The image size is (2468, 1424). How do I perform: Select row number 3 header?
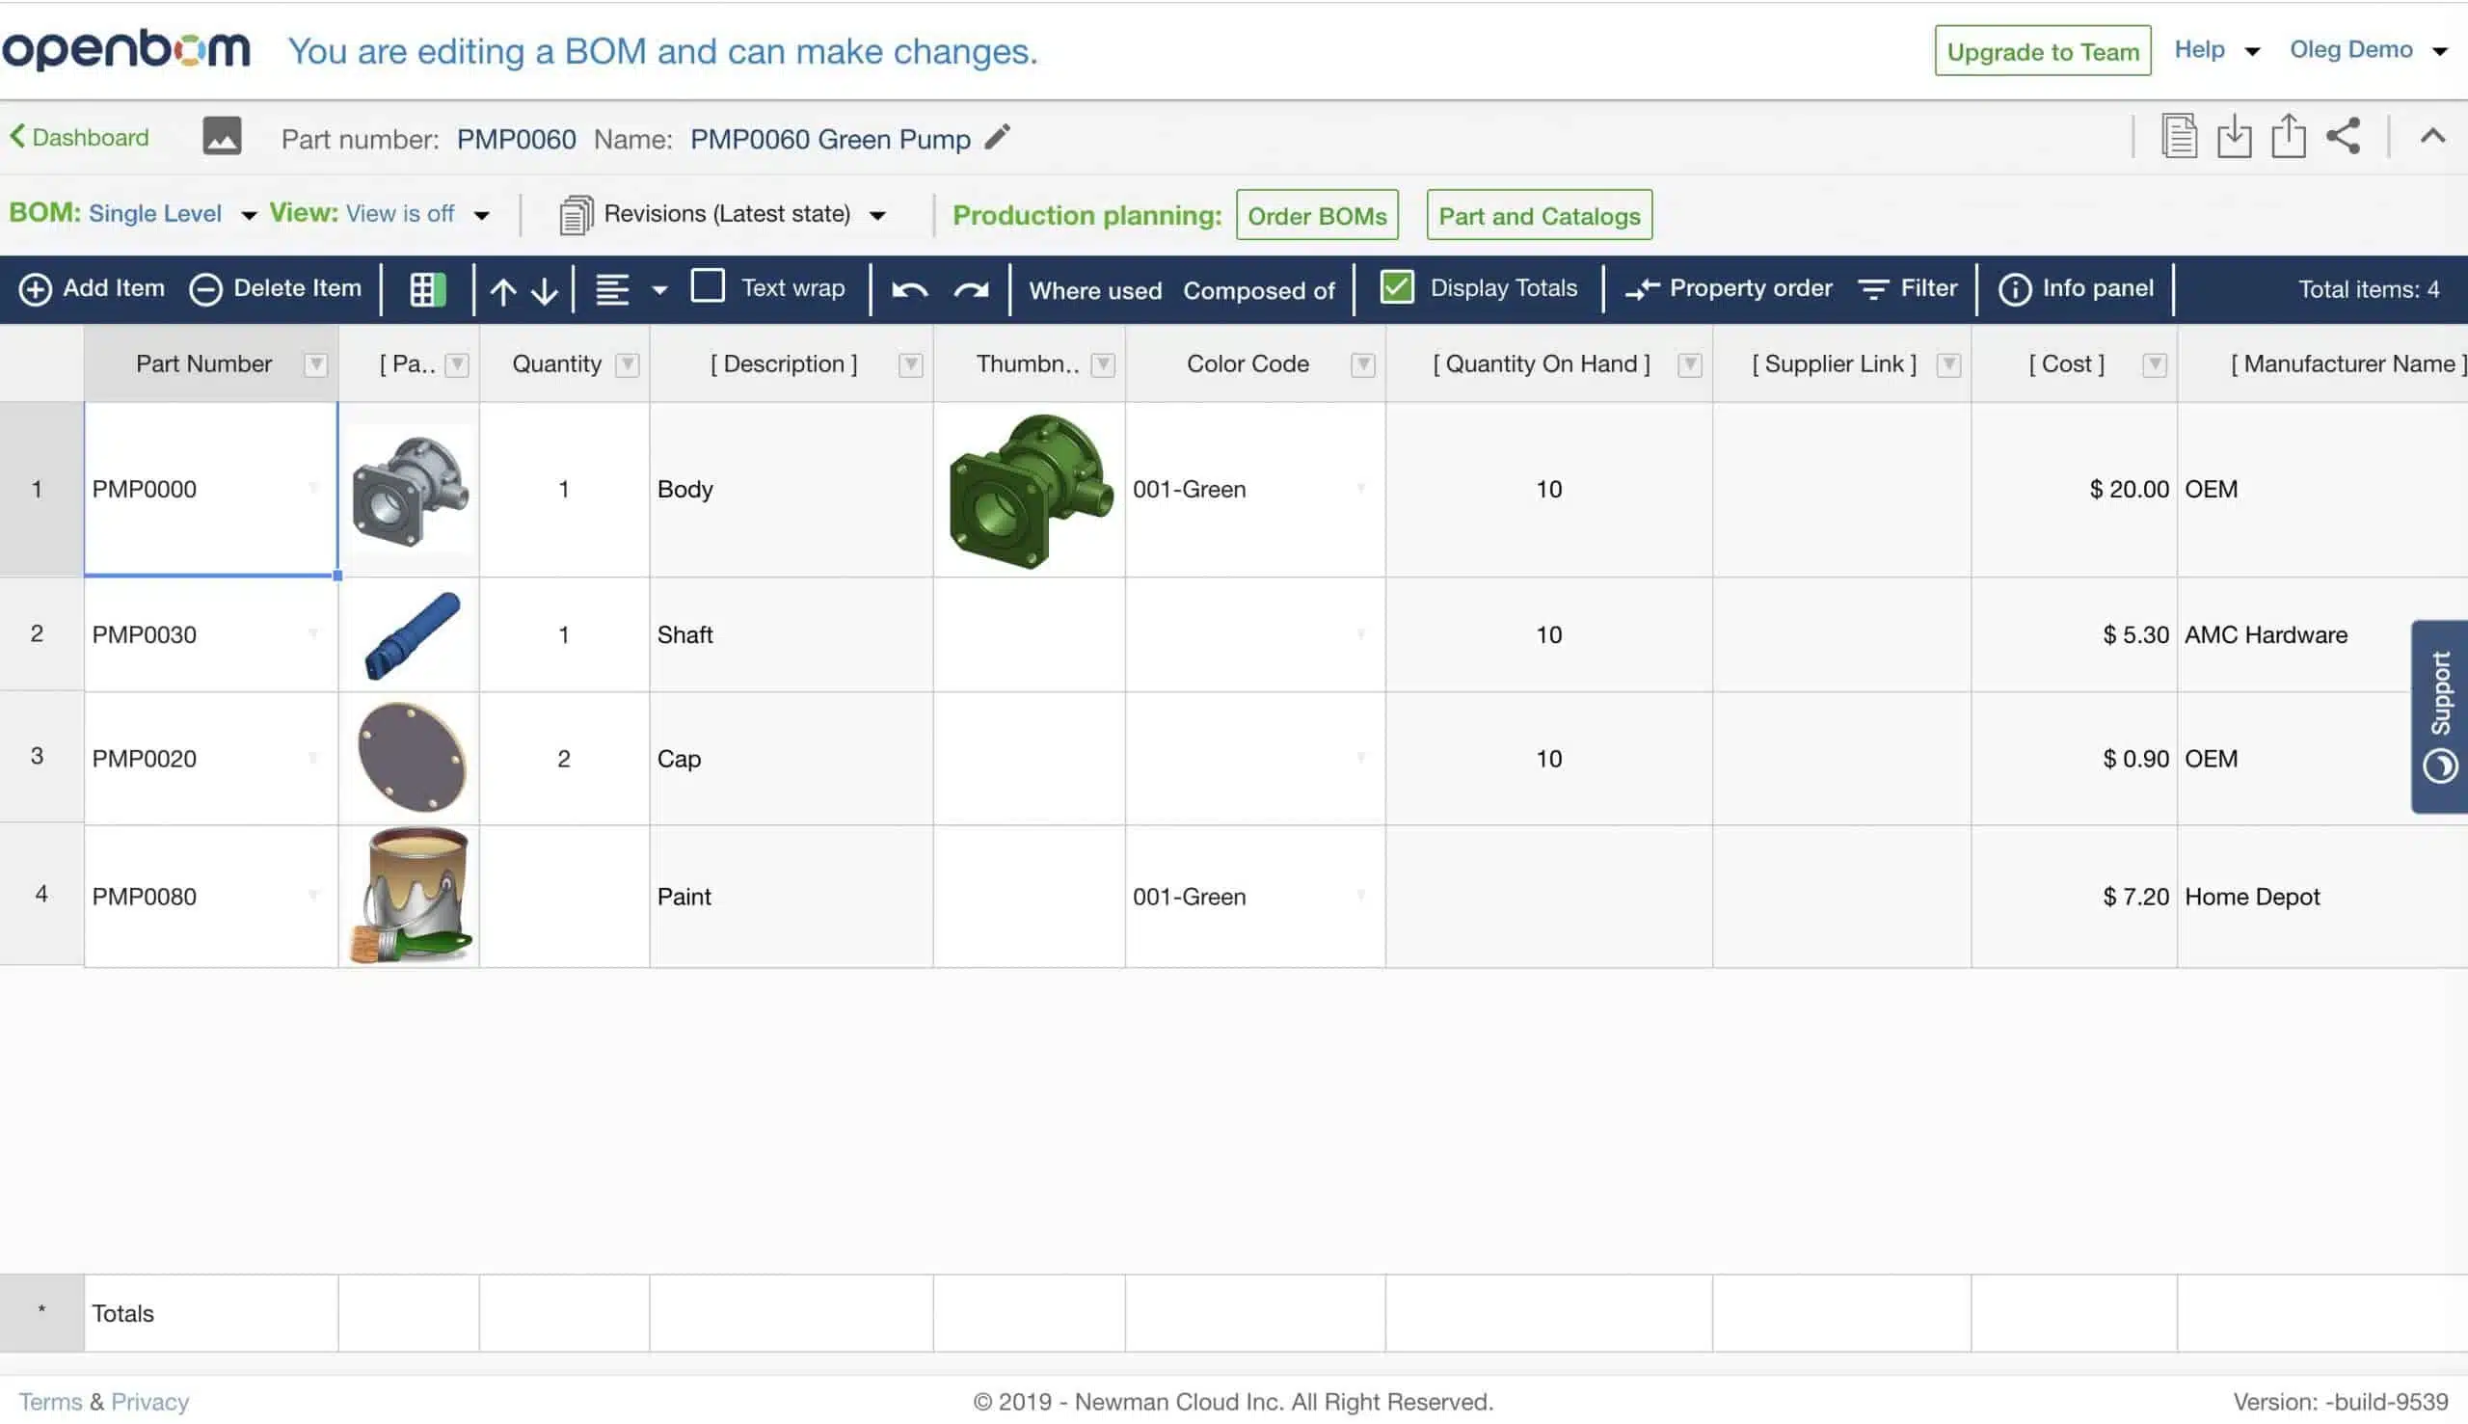[41, 757]
